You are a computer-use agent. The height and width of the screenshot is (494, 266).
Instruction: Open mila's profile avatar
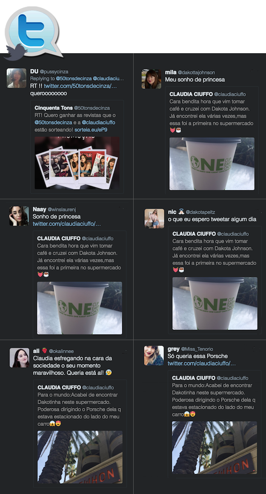pyautogui.click(x=151, y=79)
